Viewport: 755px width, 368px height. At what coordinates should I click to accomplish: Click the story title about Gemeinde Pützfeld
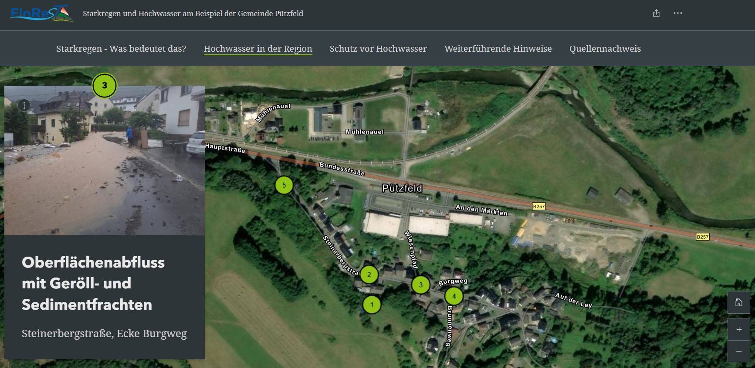[193, 13]
